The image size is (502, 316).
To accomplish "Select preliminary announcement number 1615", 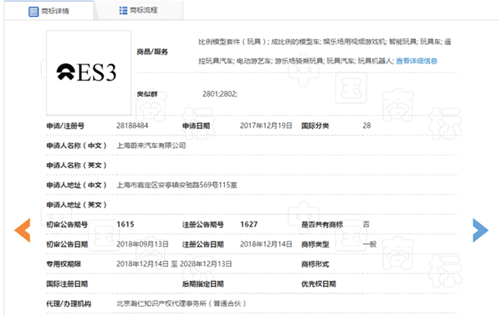I will pyautogui.click(x=125, y=225).
